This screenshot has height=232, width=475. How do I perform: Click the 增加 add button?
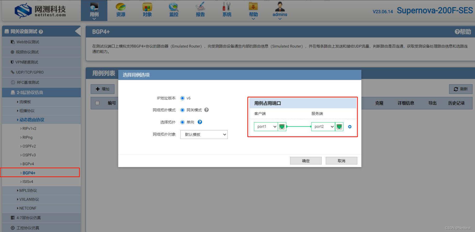tap(103, 89)
